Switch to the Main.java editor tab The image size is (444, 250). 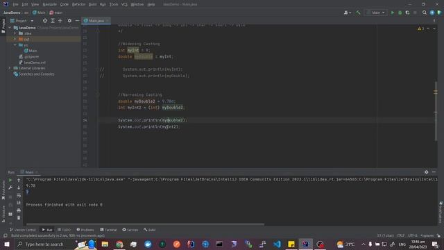96,21
